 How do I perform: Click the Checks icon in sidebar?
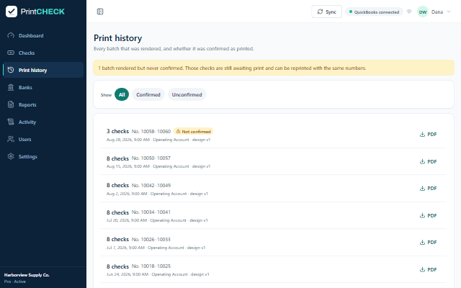tap(11, 53)
